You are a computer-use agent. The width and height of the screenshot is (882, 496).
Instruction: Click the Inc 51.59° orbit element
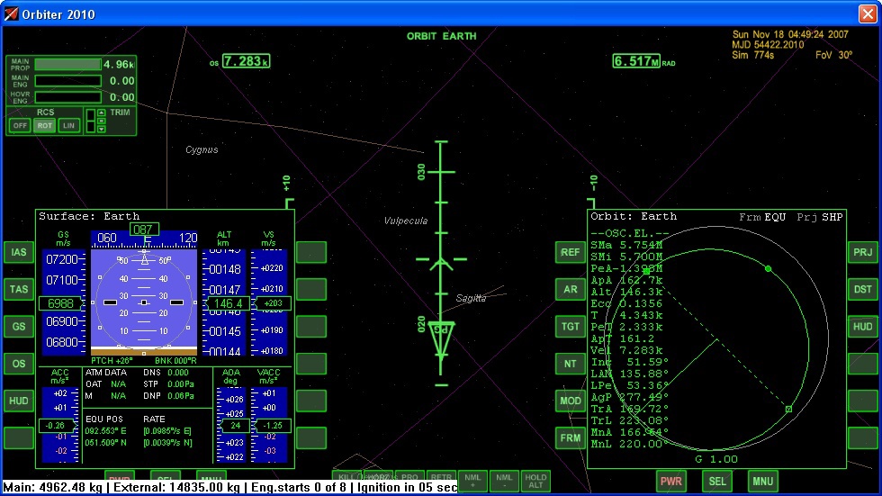(x=629, y=362)
